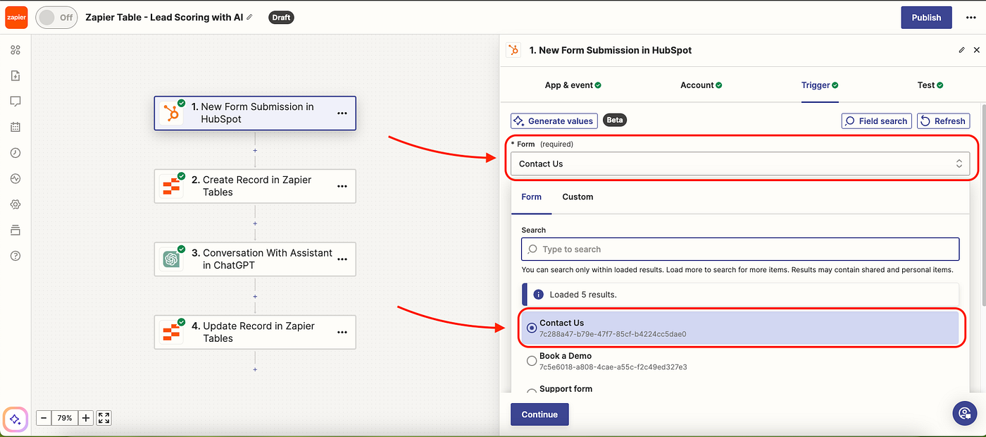
Task: Click the HubSpot icon on step 1
Action: (171, 113)
